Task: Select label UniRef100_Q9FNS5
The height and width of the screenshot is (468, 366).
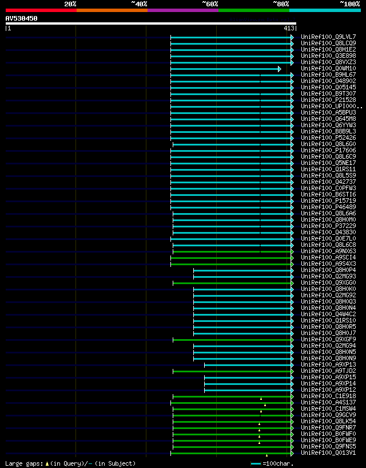Action: point(328,446)
